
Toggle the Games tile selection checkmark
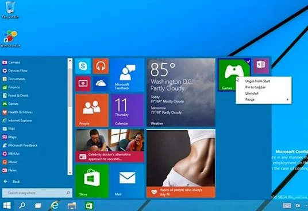click(248, 61)
